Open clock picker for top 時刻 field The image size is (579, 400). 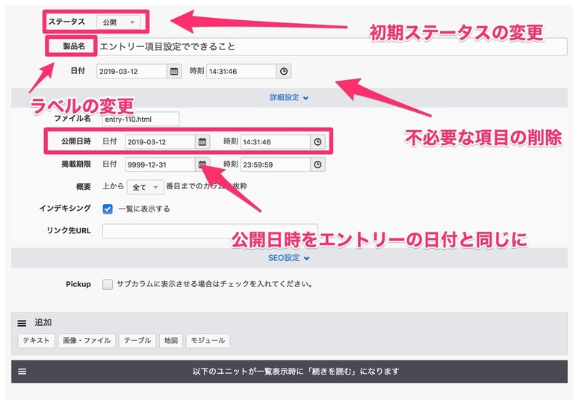click(284, 72)
